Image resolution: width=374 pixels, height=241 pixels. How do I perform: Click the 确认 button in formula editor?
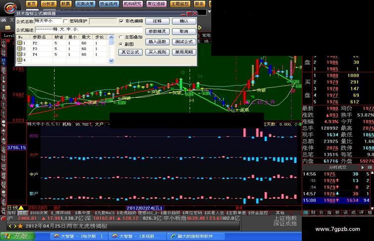pos(184,21)
